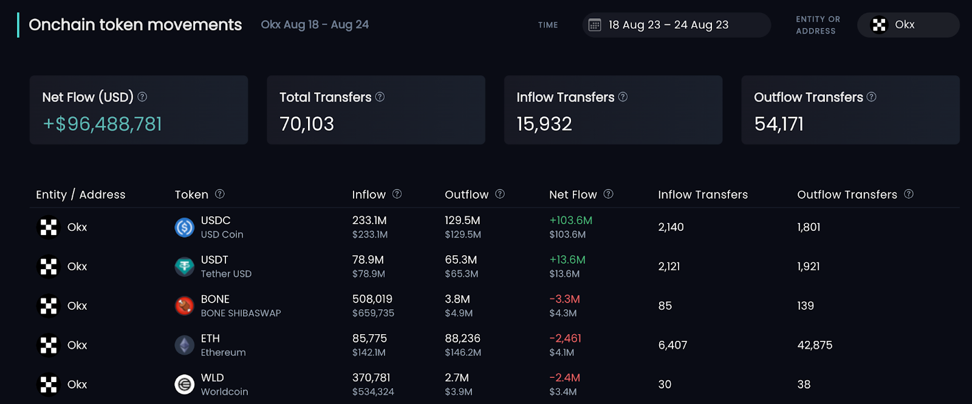Open the Okx entity link in BONE row
The width and height of the screenshot is (972, 404).
77,306
